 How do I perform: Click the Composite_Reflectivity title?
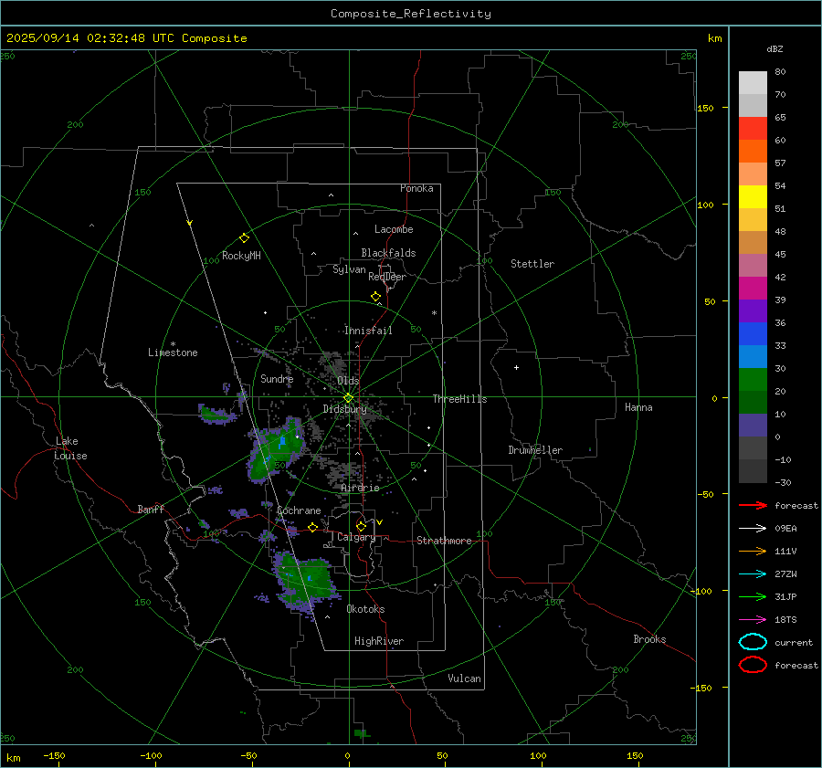(x=411, y=14)
